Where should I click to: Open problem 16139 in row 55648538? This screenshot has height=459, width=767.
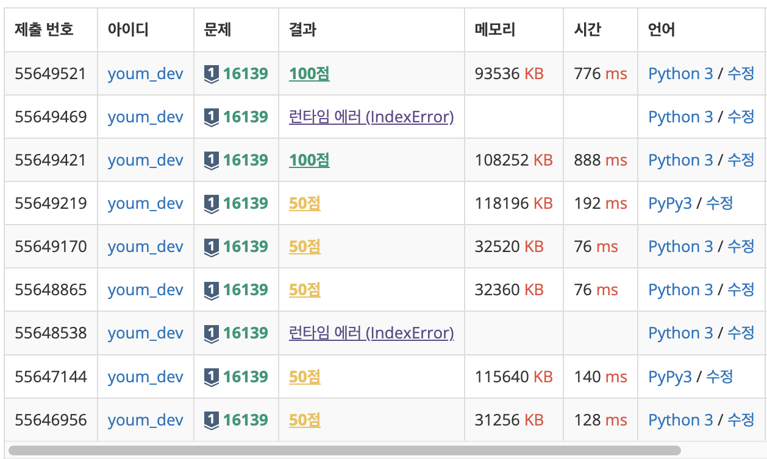coord(246,333)
